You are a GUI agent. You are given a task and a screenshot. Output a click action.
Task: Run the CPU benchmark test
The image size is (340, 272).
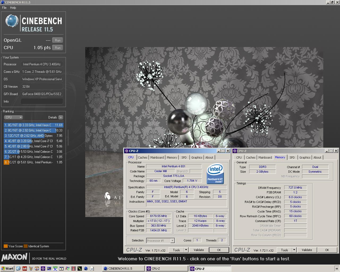pyautogui.click(x=58, y=48)
